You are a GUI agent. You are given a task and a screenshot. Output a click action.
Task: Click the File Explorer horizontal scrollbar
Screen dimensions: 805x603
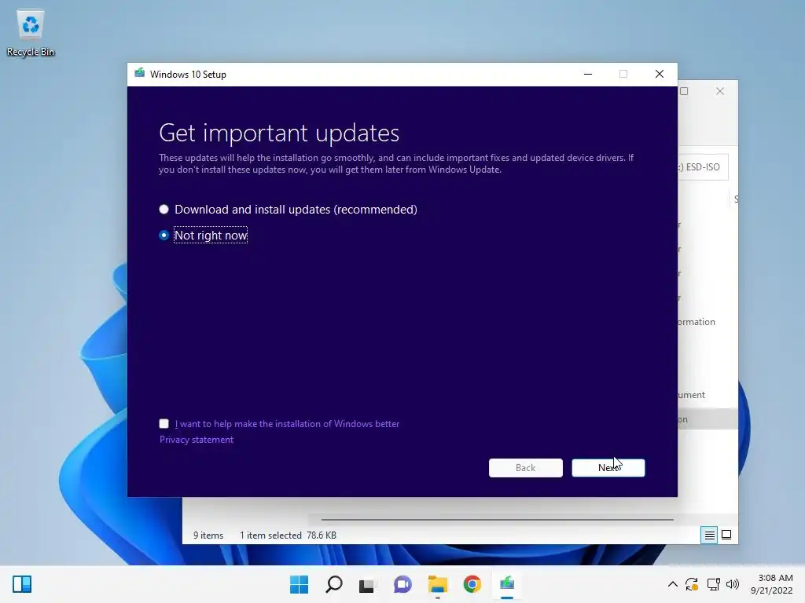coord(497,520)
